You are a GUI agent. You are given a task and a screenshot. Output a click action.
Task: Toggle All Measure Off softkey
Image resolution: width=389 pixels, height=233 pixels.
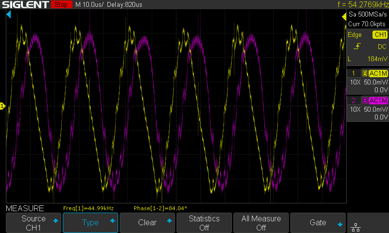(261, 223)
